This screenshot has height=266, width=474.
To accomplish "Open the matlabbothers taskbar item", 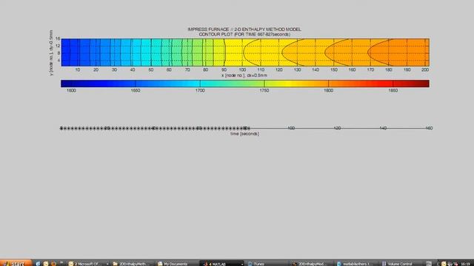I will 356,264.
